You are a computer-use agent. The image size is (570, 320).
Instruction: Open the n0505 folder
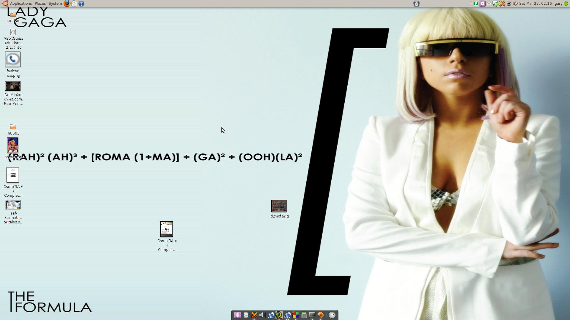(13, 127)
